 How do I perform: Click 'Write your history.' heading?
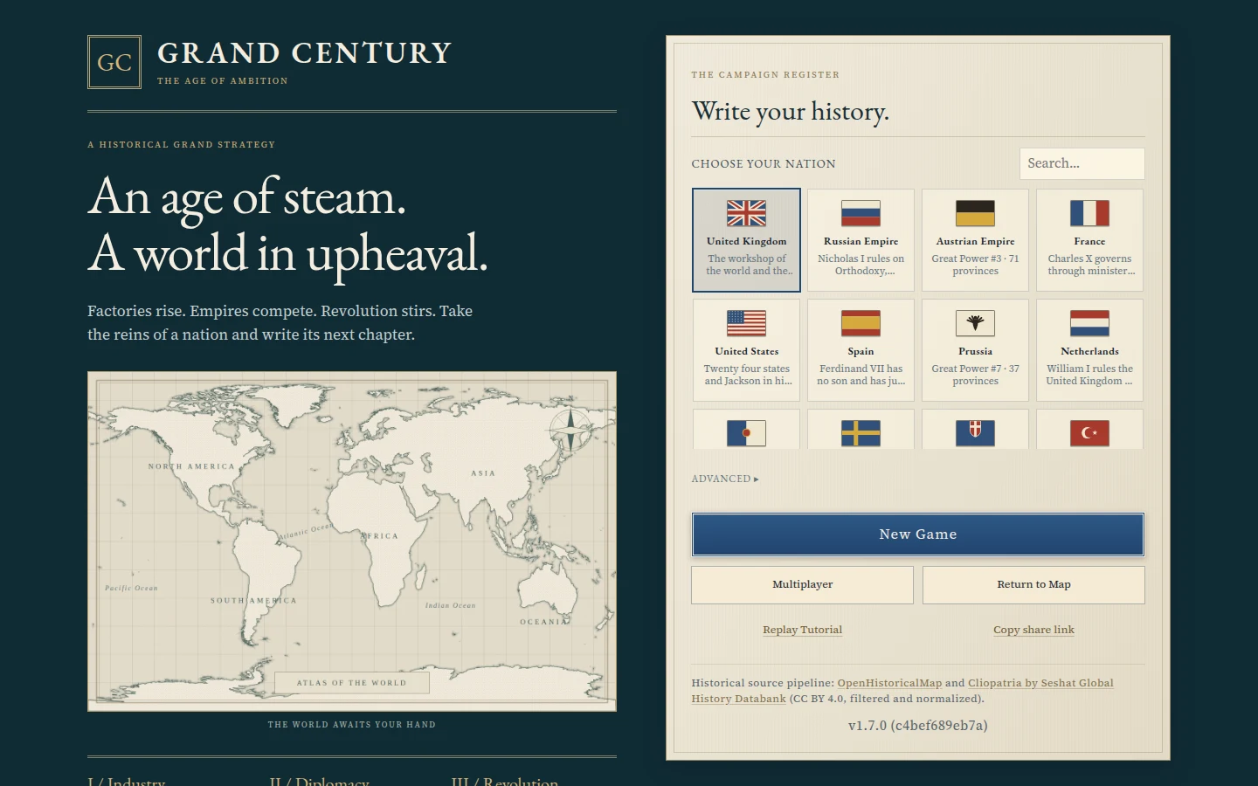tap(790, 112)
